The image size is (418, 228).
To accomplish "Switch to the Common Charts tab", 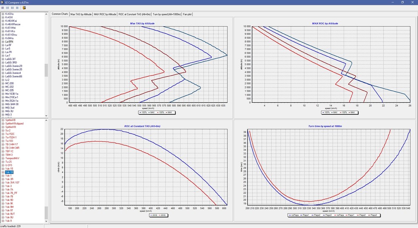I will tap(60, 14).
